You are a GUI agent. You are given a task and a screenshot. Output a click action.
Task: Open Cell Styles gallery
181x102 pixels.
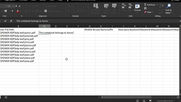[114, 9]
